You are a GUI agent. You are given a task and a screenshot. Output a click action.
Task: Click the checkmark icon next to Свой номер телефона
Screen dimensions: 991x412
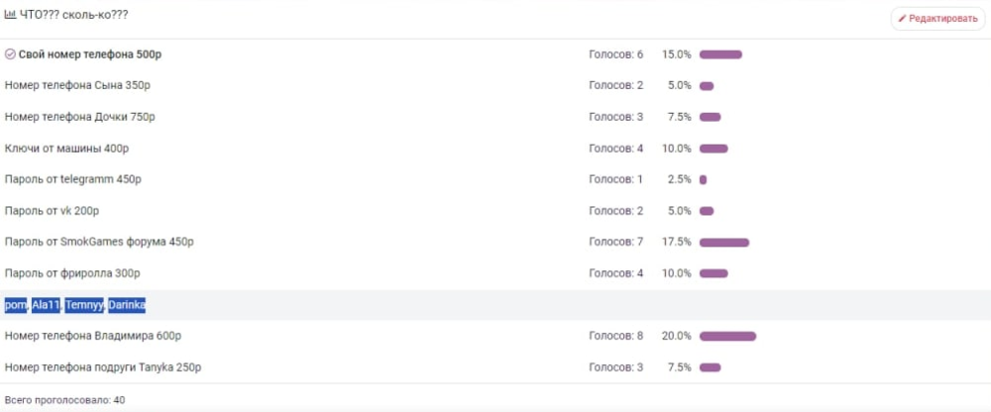coord(10,54)
